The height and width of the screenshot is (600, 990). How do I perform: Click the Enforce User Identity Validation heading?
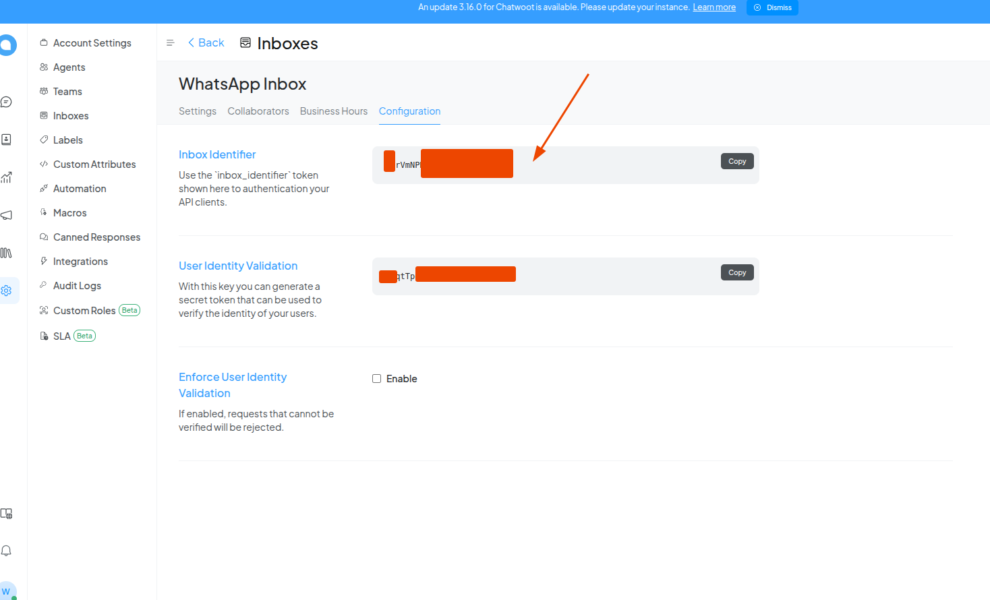point(233,385)
